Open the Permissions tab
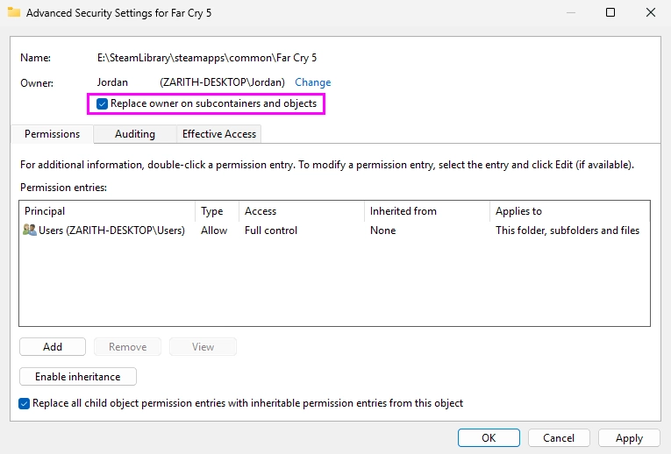This screenshot has width=671, height=454. coord(53,134)
